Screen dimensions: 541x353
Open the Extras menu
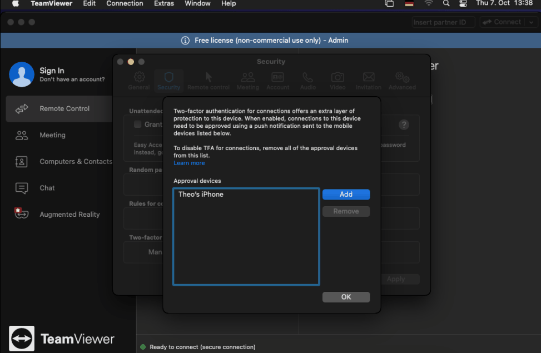[164, 3]
